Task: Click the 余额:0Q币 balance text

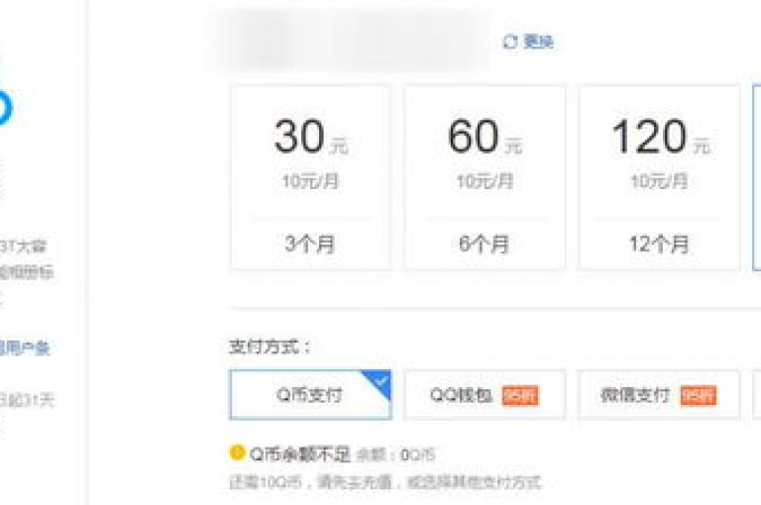Action: [395, 455]
